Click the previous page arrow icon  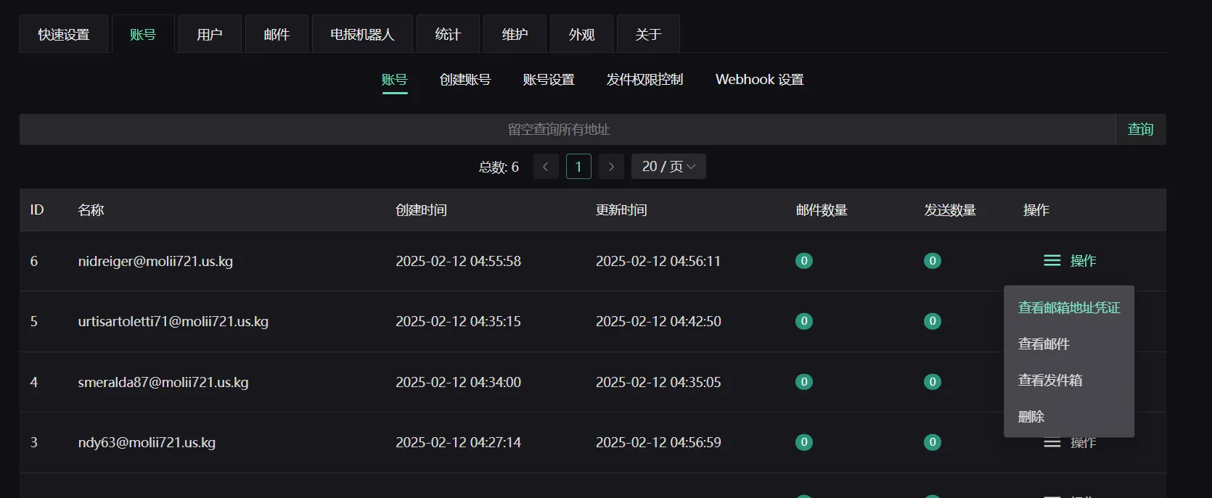(546, 167)
